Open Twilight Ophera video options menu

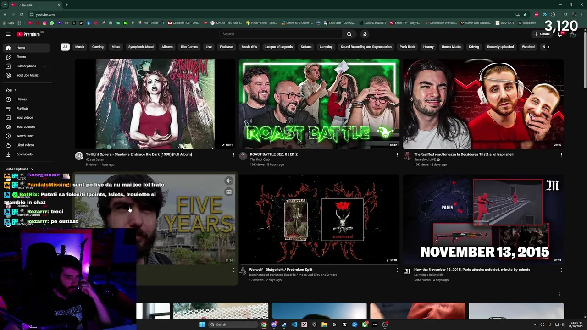[233, 155]
